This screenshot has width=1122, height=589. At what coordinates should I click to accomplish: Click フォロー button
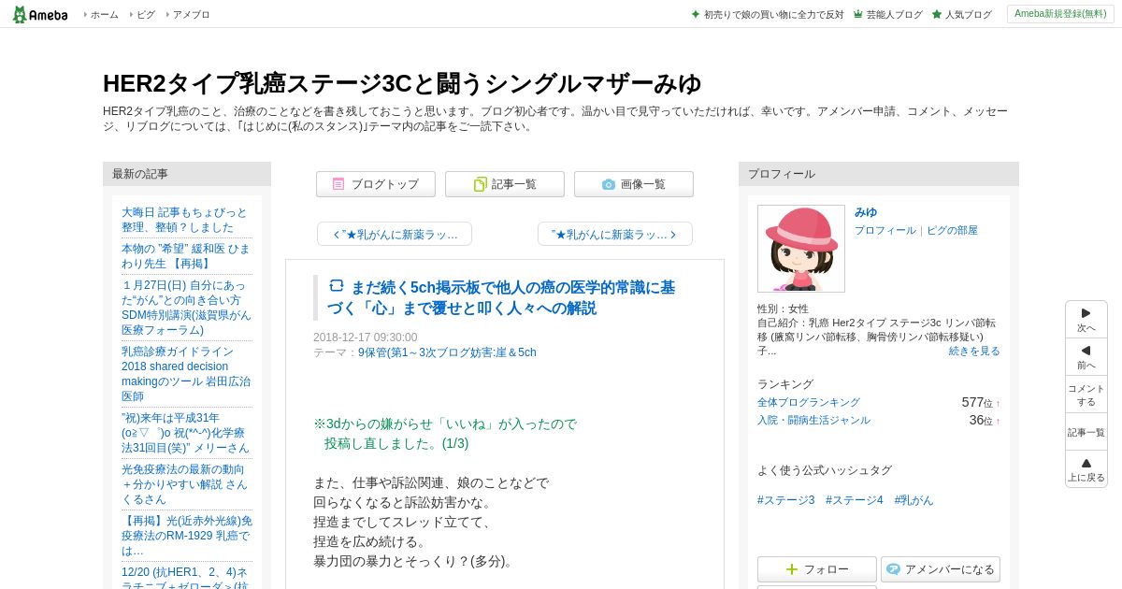(817, 569)
